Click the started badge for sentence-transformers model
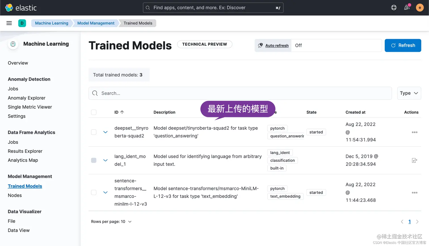Screen dimensions: 429x246 pyautogui.click(x=316, y=192)
